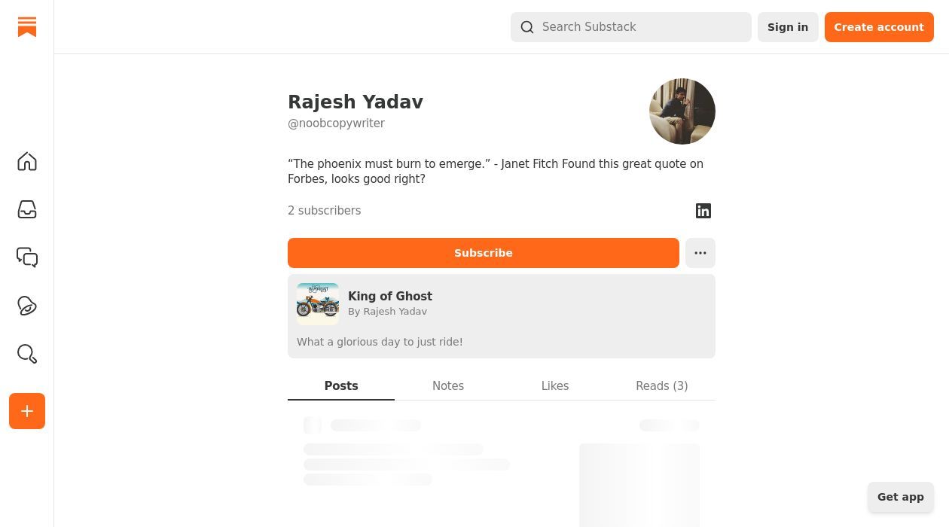Viewport: 949px width, 527px height.
Task: Open the Home sidebar icon
Action: click(27, 162)
